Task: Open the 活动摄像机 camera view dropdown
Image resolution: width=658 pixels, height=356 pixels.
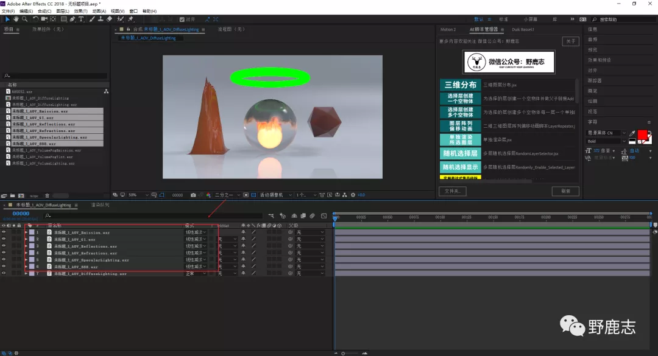Action: point(274,195)
